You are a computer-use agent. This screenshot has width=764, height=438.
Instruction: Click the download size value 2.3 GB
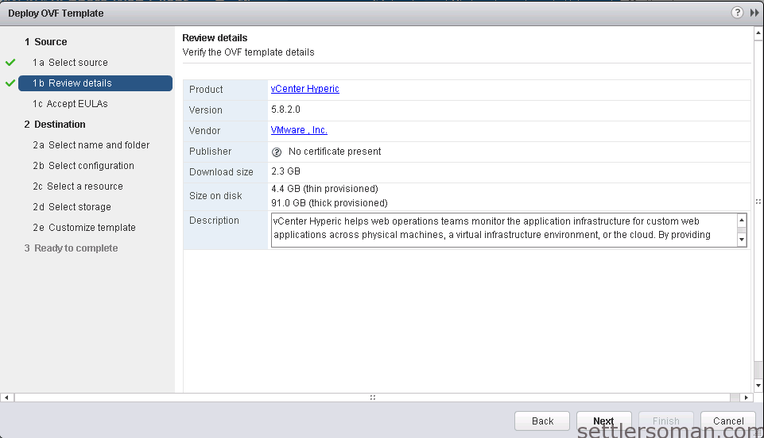pyautogui.click(x=285, y=171)
